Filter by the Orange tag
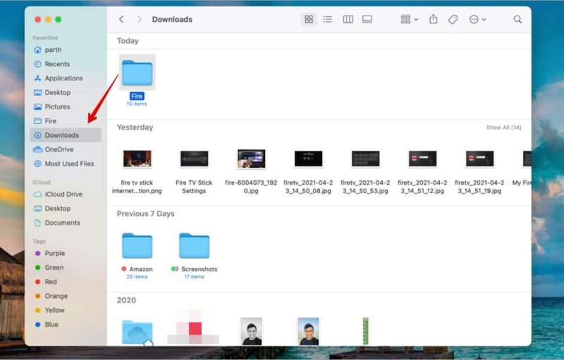This screenshot has height=360, width=564. click(x=56, y=296)
